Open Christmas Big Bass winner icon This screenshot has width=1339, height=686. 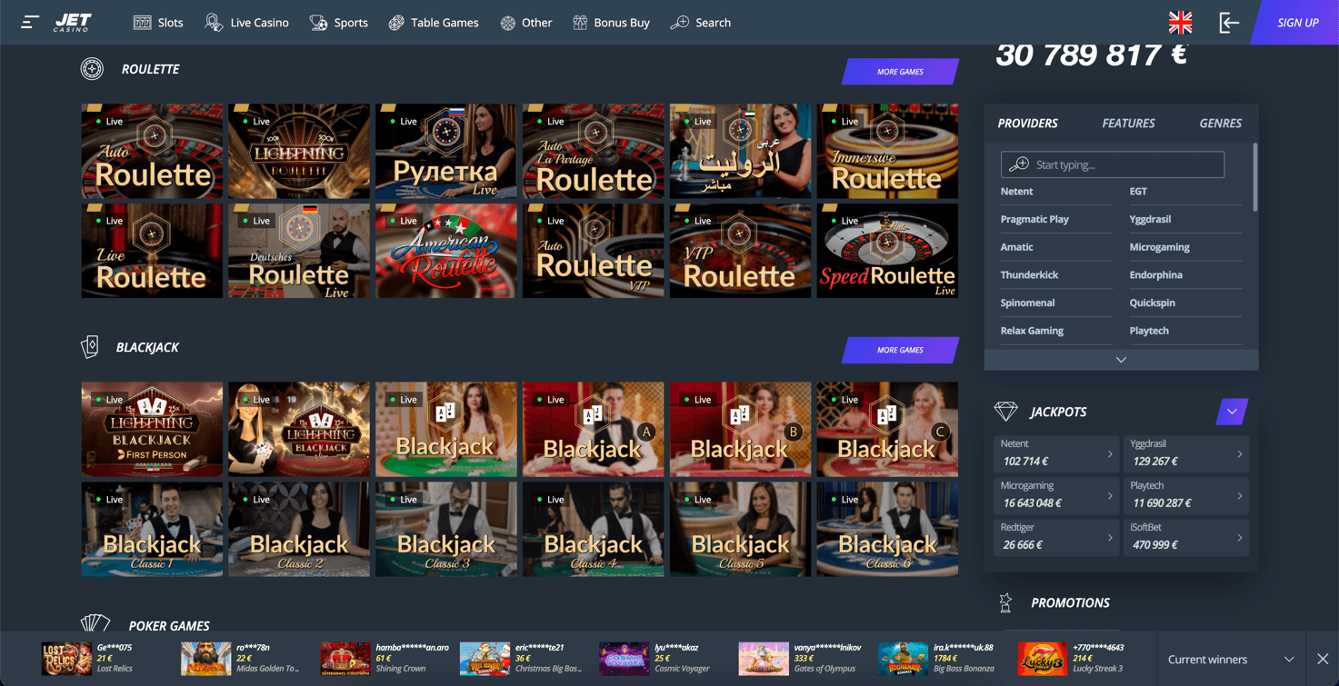click(x=485, y=659)
